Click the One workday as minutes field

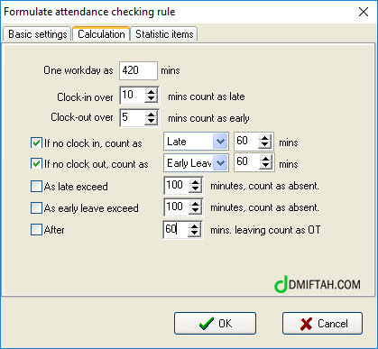coord(138,70)
